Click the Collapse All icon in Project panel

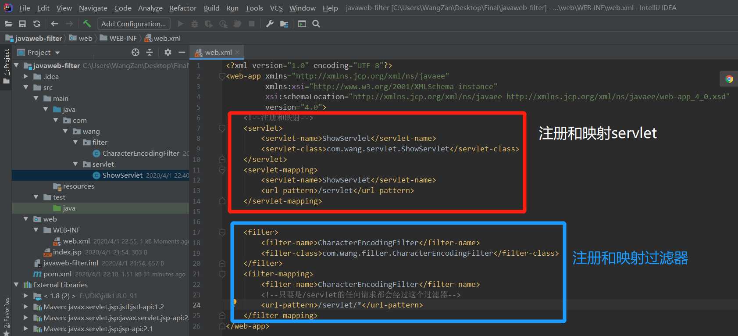(x=150, y=52)
